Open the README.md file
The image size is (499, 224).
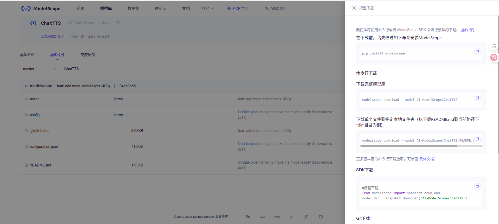(x=40, y=165)
